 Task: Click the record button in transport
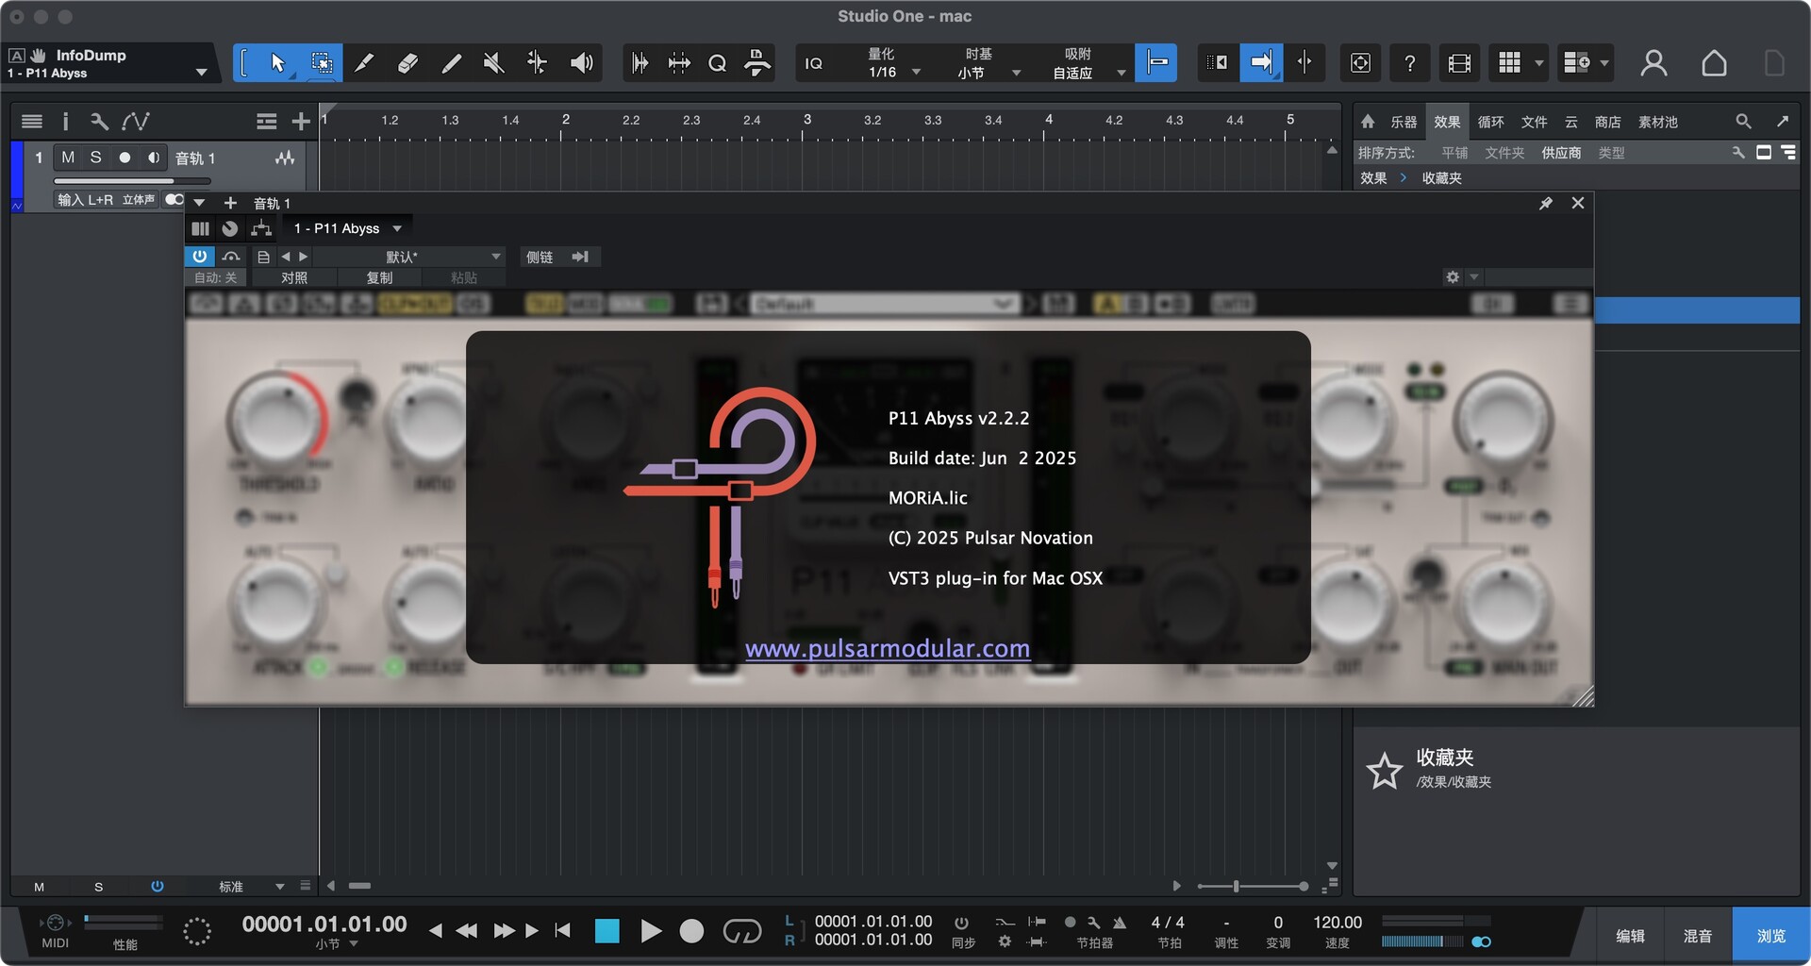[691, 931]
